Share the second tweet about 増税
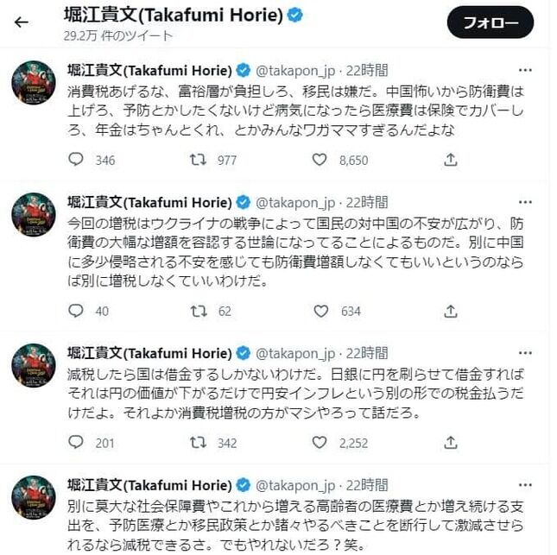Viewport: 557px width, 555px height. (451, 312)
